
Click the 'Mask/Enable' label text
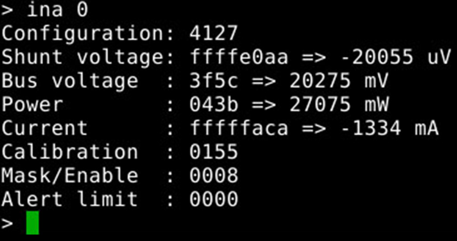tap(70, 176)
